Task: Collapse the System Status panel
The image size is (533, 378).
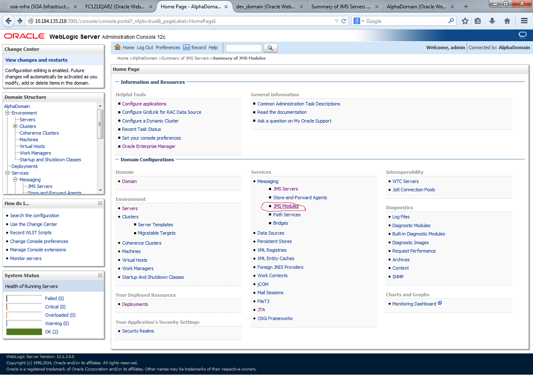Action: click(100, 275)
